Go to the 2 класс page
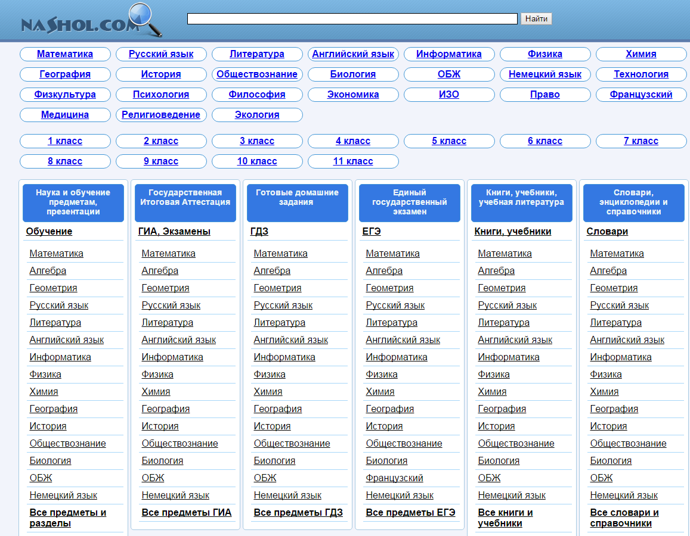Viewport: 690px width, 536px height. (x=161, y=141)
